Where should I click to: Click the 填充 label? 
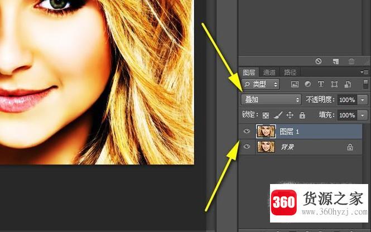[326, 115]
